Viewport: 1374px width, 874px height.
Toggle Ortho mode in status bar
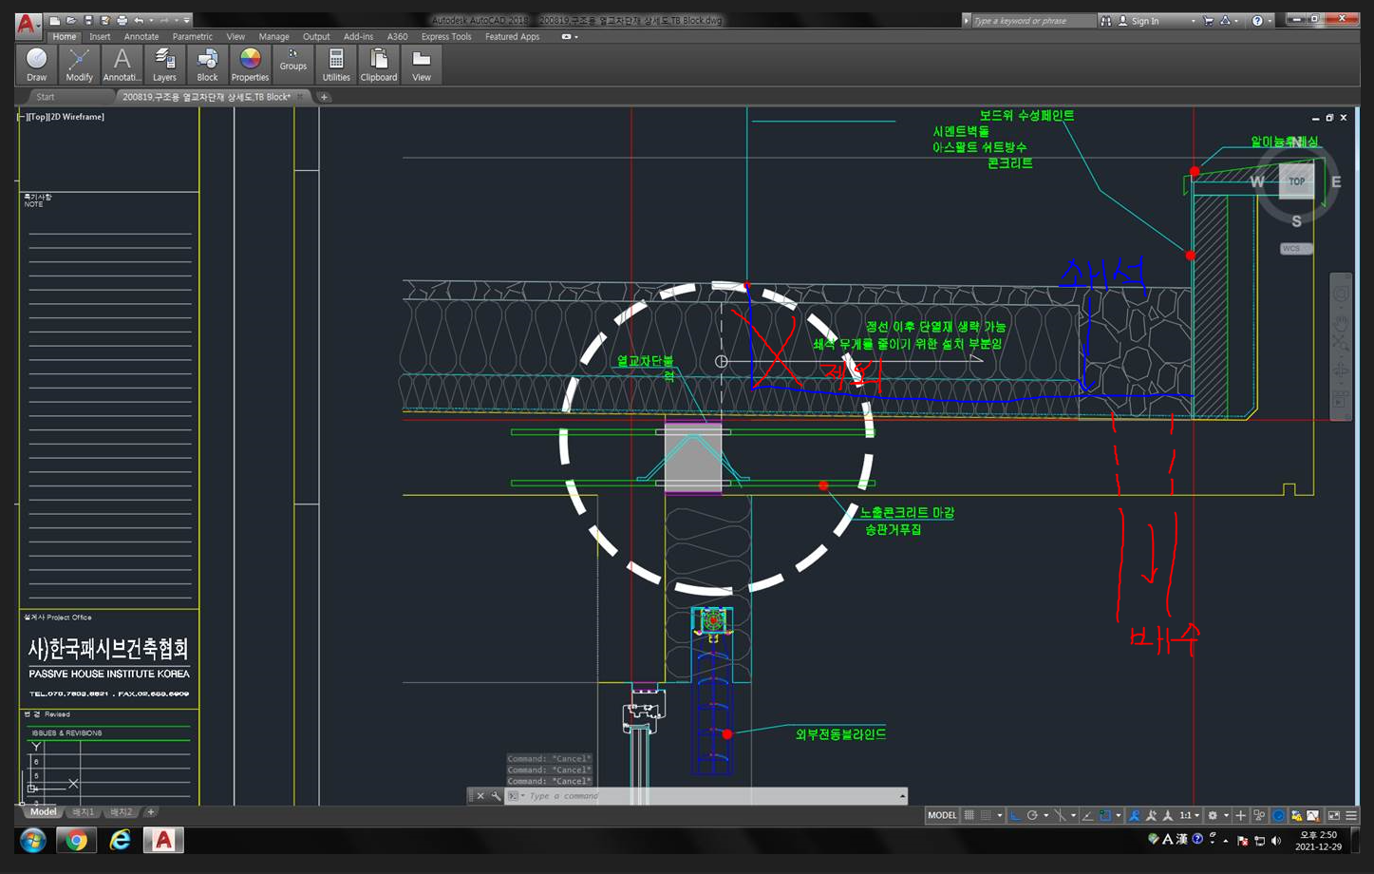tap(1015, 815)
